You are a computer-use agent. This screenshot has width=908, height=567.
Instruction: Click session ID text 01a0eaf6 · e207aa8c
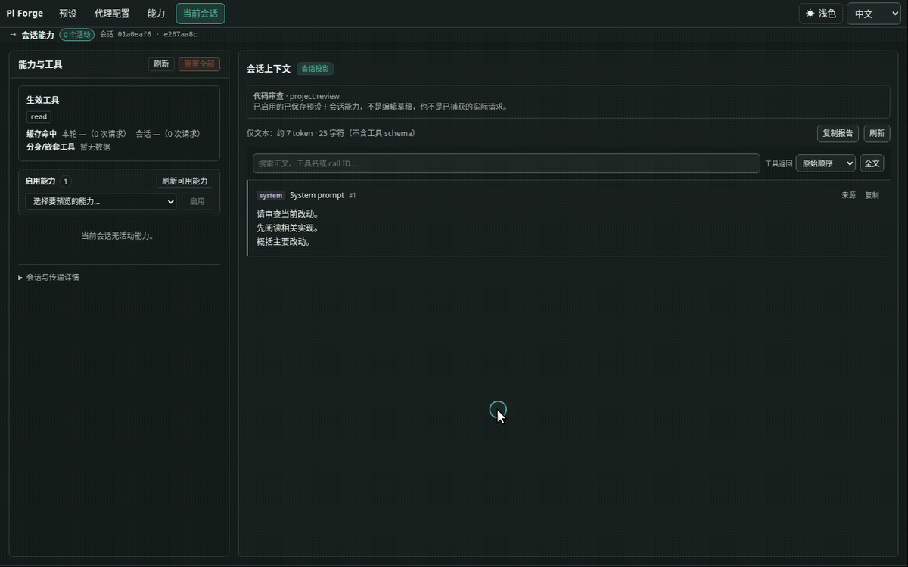157,35
